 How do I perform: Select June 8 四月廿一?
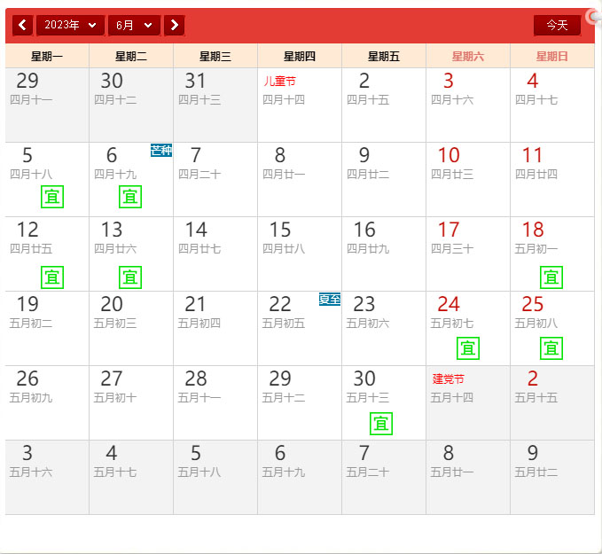[300, 180]
